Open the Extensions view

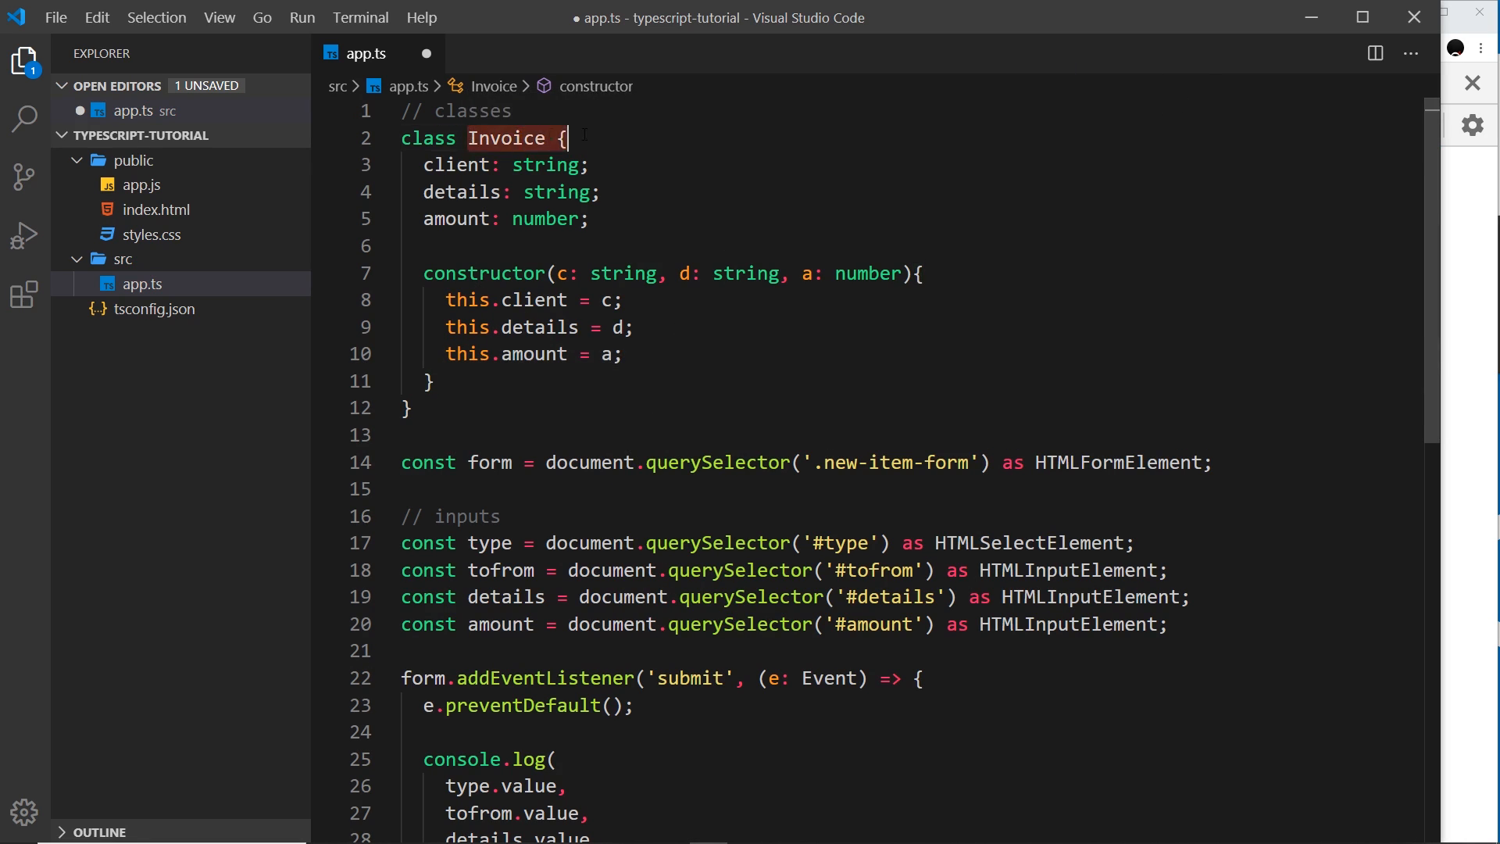25,295
